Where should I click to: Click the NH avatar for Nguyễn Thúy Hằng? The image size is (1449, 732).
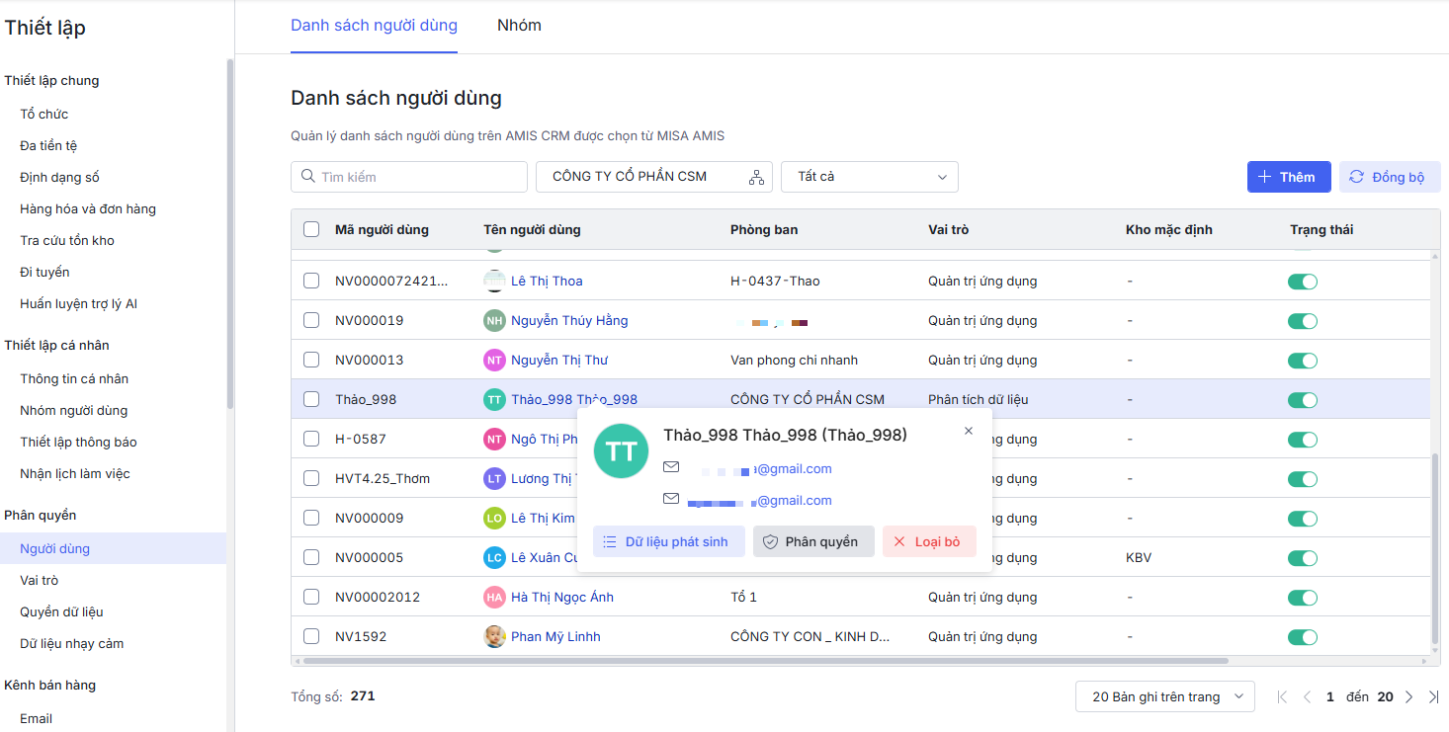click(494, 320)
